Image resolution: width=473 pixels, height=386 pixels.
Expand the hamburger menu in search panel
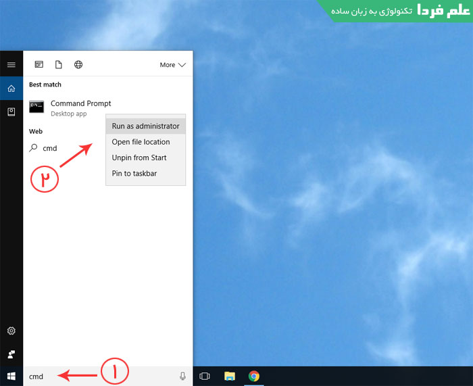pyautogui.click(x=11, y=65)
